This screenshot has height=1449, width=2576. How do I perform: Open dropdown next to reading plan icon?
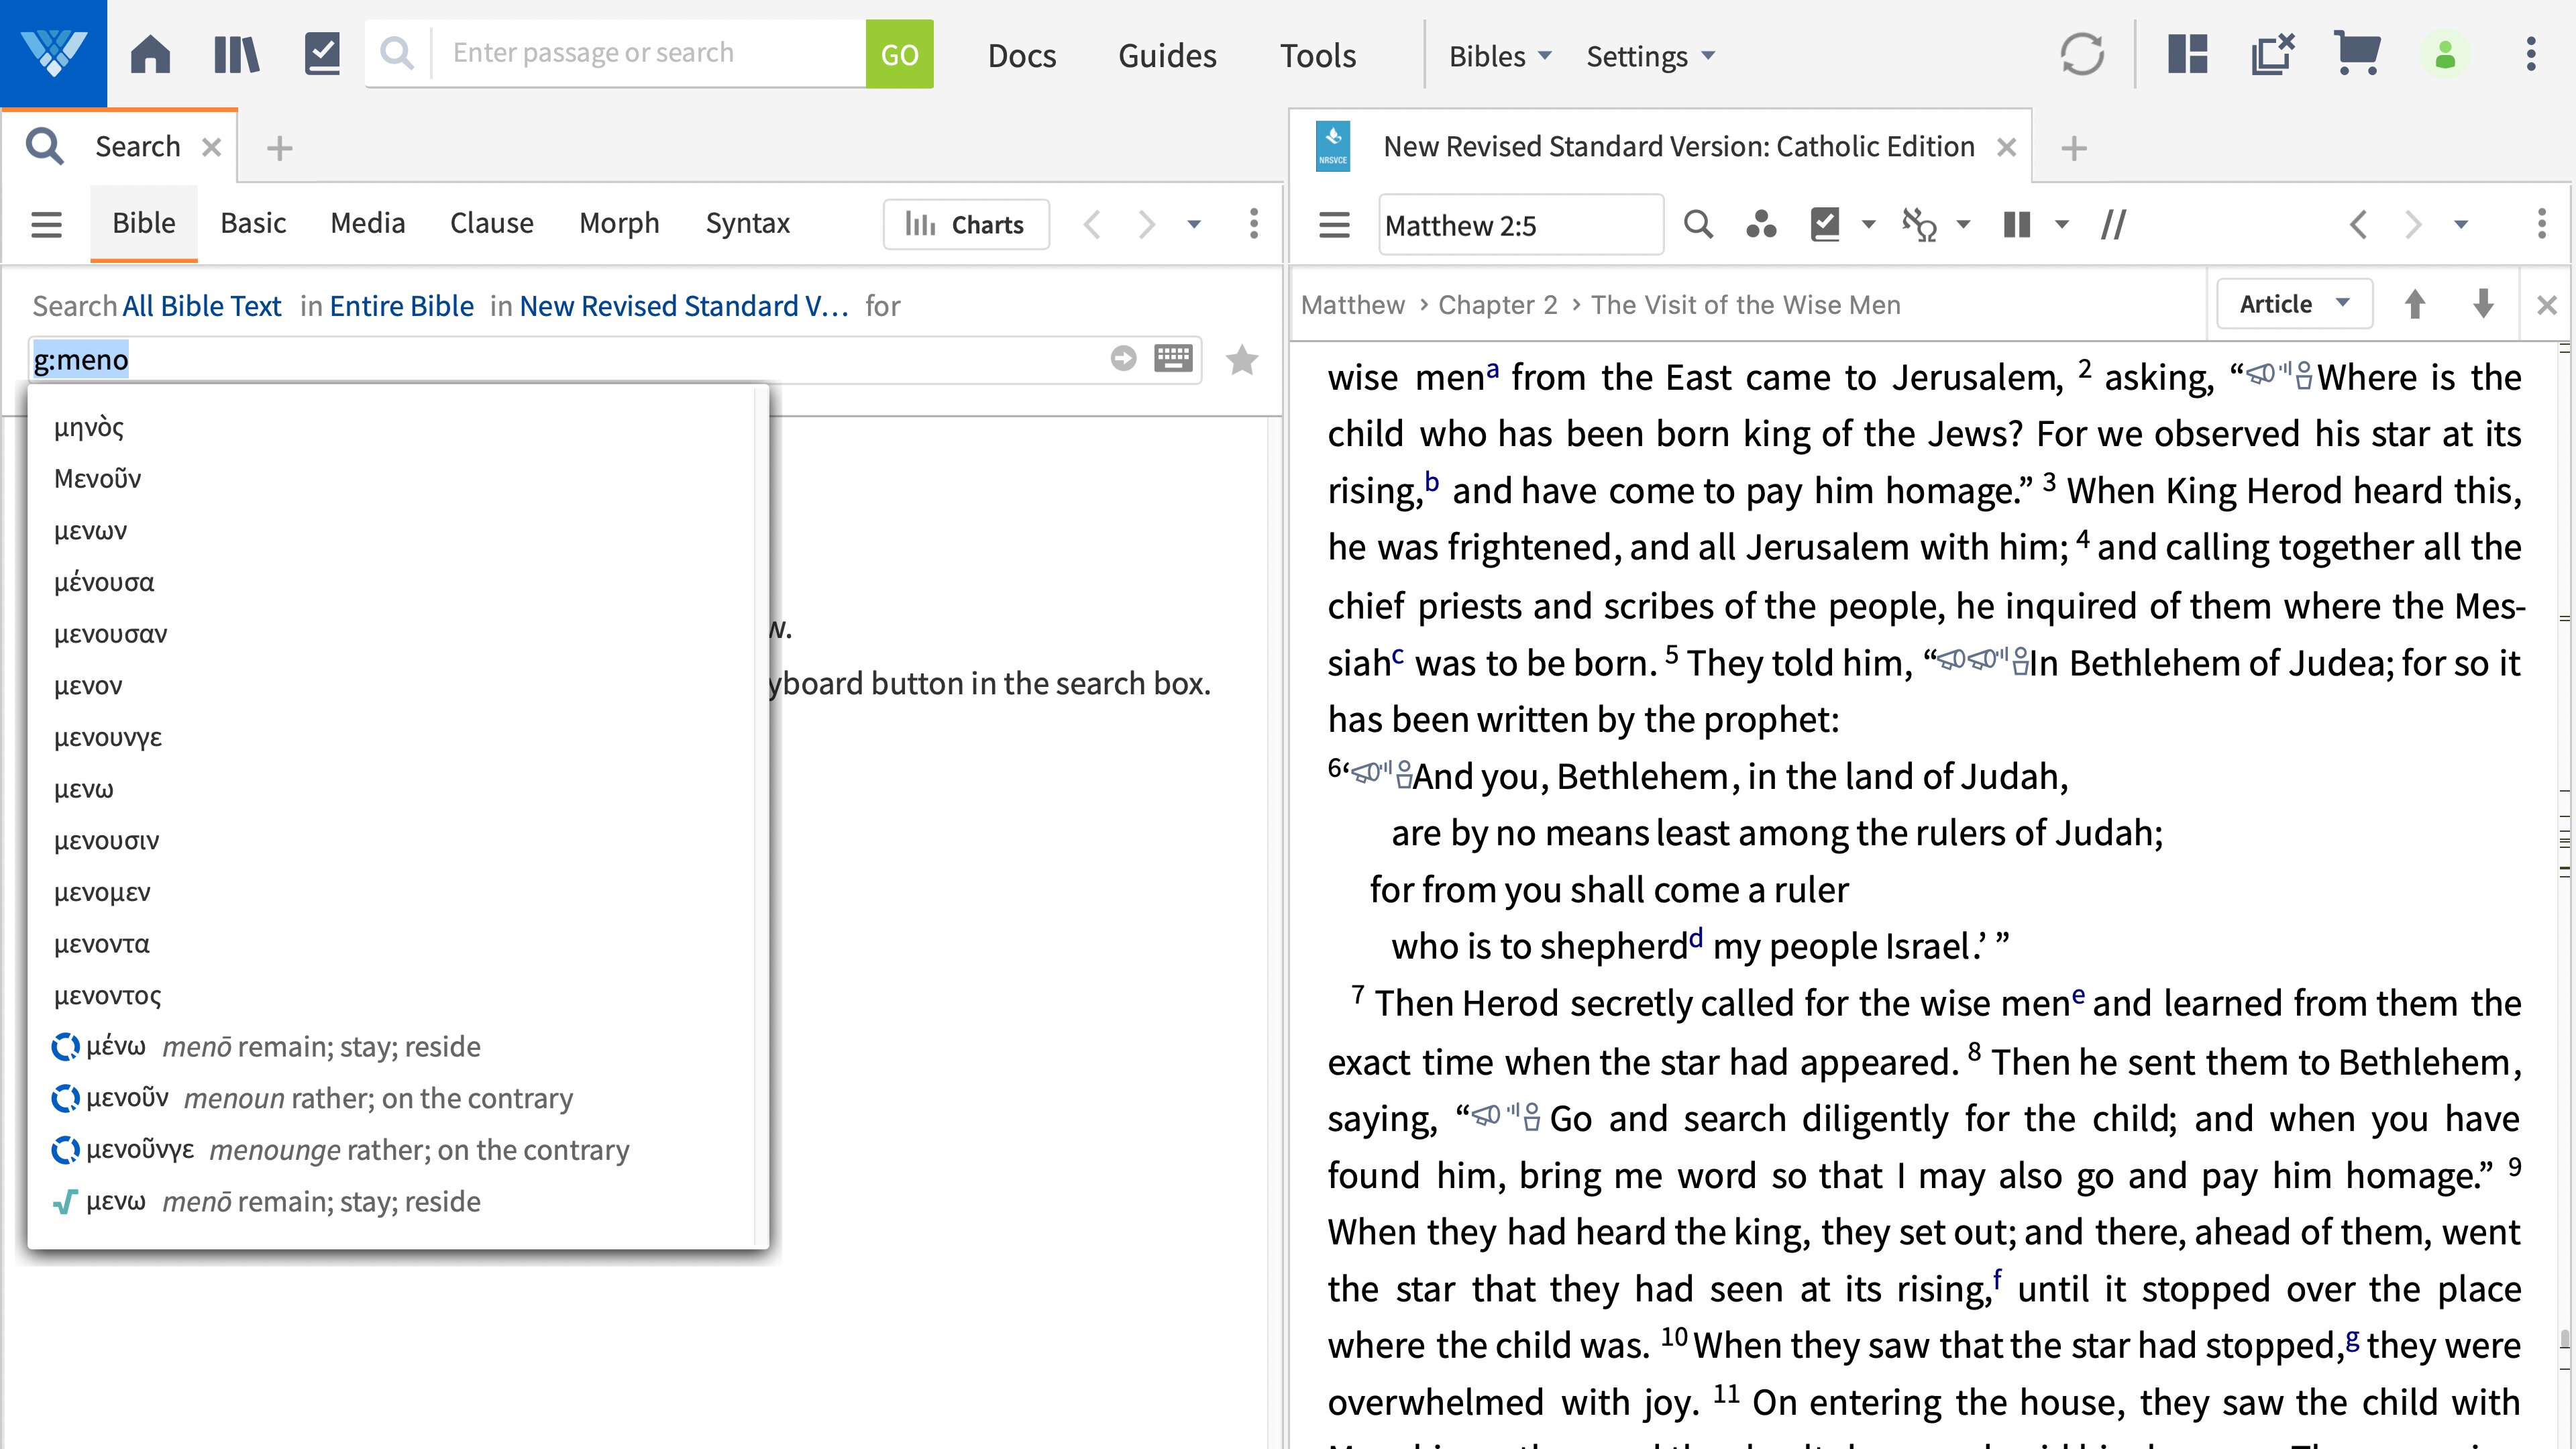pyautogui.click(x=1868, y=225)
